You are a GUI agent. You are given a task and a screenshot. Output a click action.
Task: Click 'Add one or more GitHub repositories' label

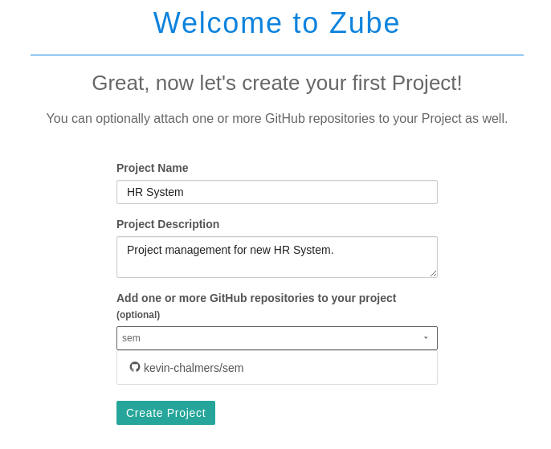tap(255, 298)
